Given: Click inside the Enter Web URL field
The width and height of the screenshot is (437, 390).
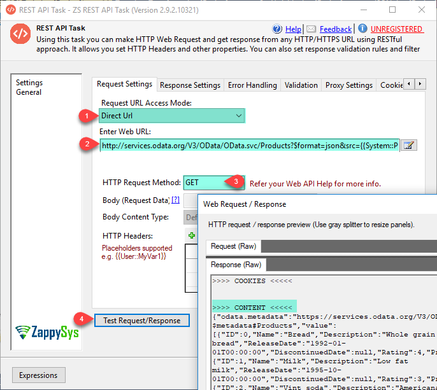Looking at the screenshot, I should pos(250,146).
